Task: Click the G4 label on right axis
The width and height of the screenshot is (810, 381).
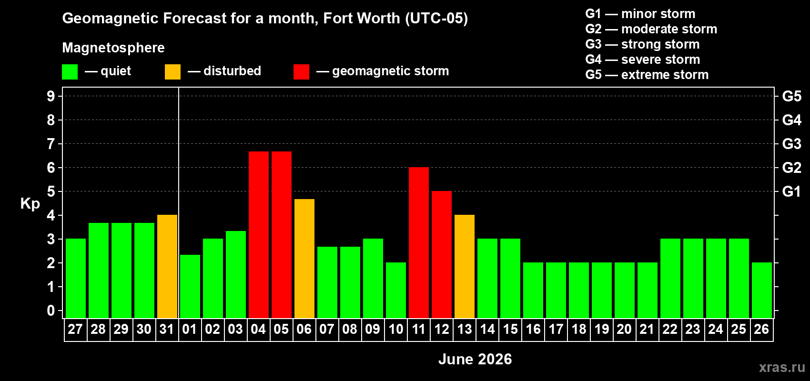Action: coord(792,120)
